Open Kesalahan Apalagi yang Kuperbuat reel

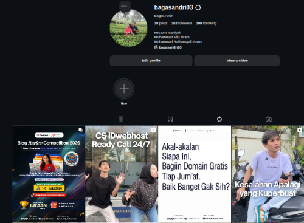(268, 174)
